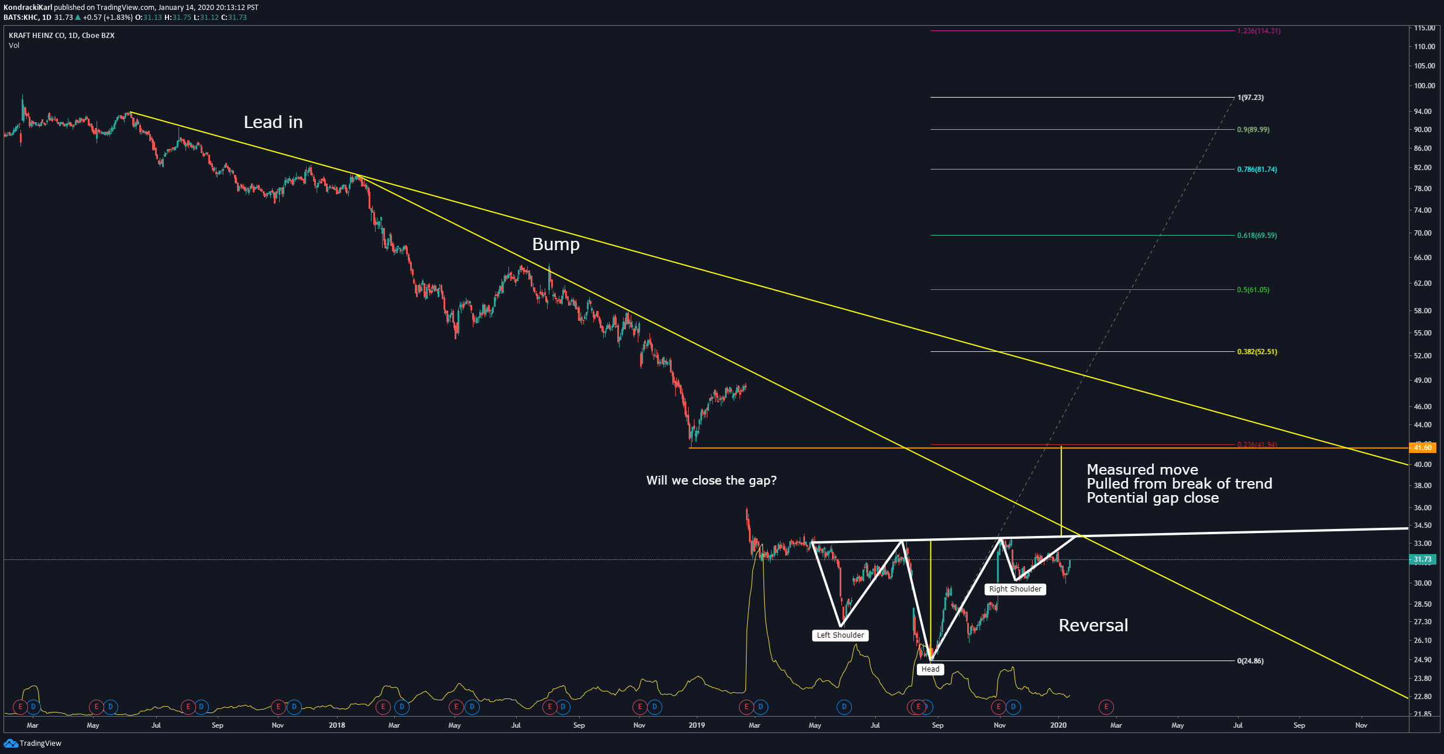Viewport: 1444px width, 754px height.
Task: Click the dividend D marker above Mar 2017
Action: 33,707
